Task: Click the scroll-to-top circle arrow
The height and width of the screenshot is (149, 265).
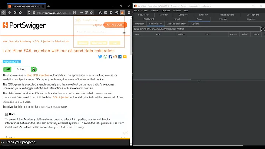Action: tap(126, 133)
